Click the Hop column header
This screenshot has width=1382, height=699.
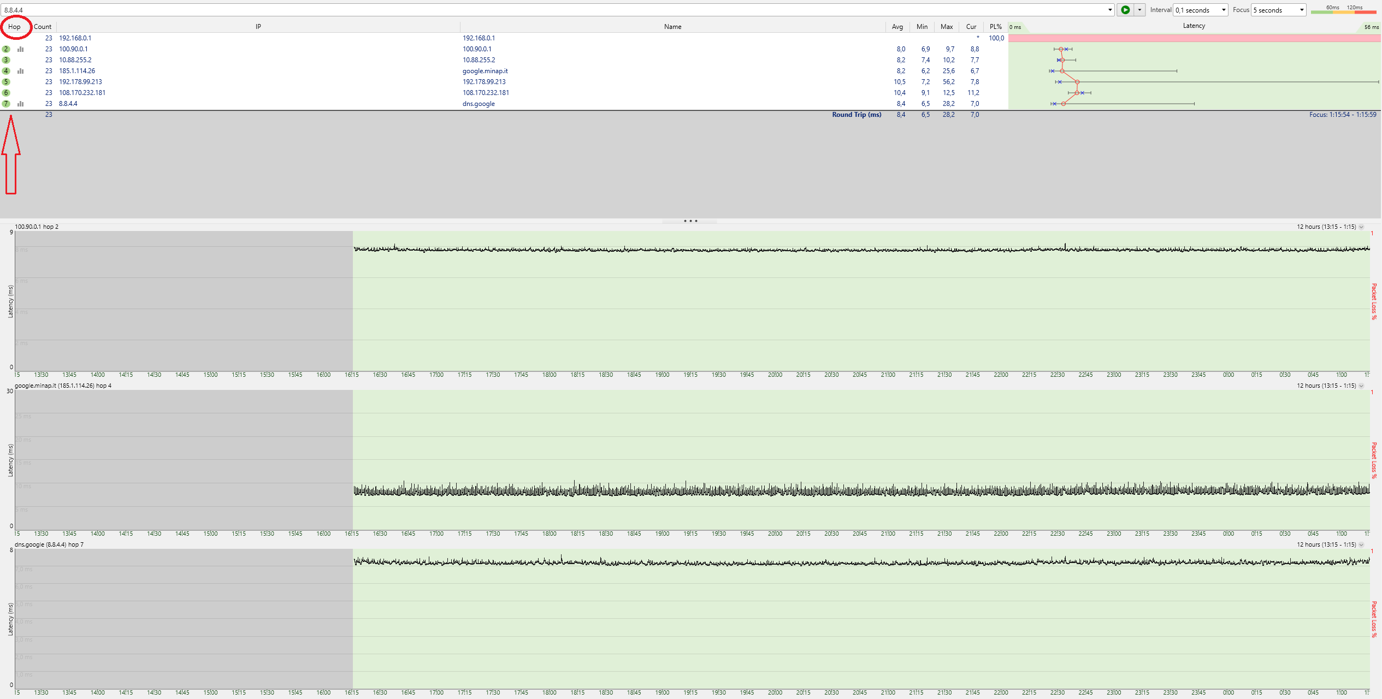14,27
